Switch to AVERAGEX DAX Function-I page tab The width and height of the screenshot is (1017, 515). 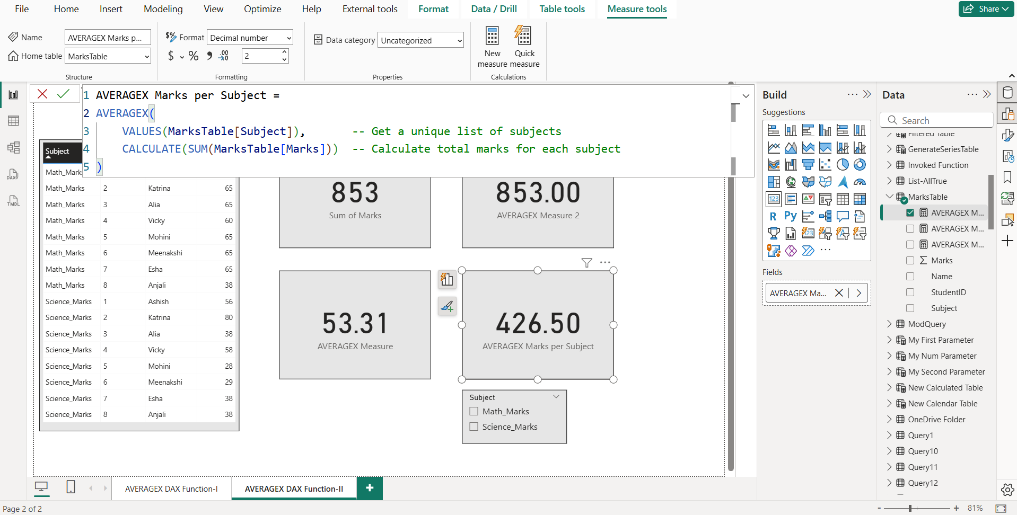coord(171,489)
